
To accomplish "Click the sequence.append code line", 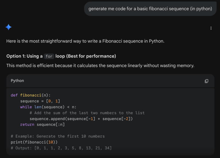I will (81, 119).
